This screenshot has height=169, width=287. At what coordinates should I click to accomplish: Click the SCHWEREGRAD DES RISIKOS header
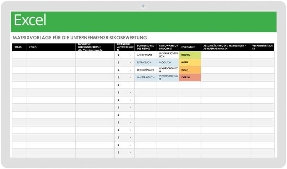click(x=146, y=47)
